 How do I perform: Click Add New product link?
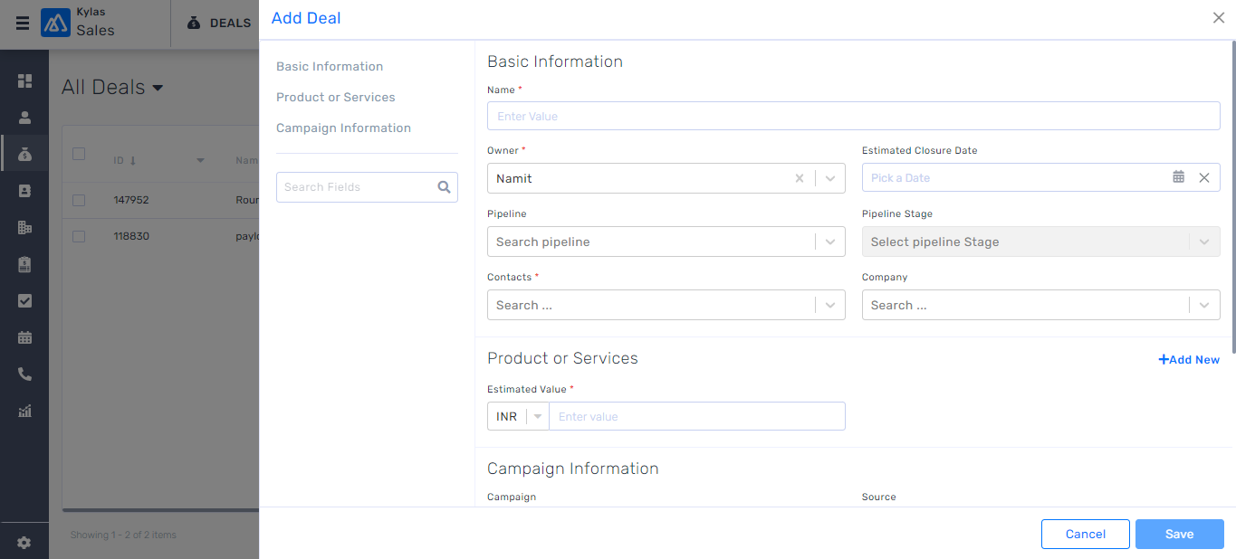click(x=1189, y=359)
